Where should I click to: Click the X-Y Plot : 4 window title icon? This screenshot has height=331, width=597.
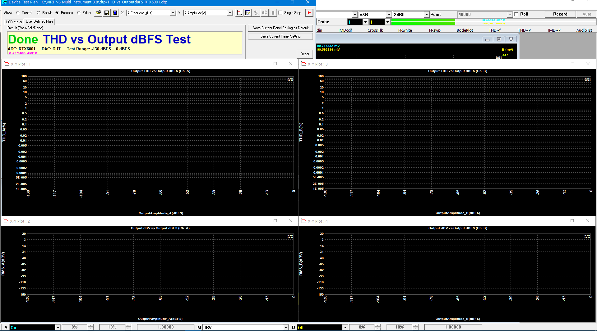[x=304, y=221]
